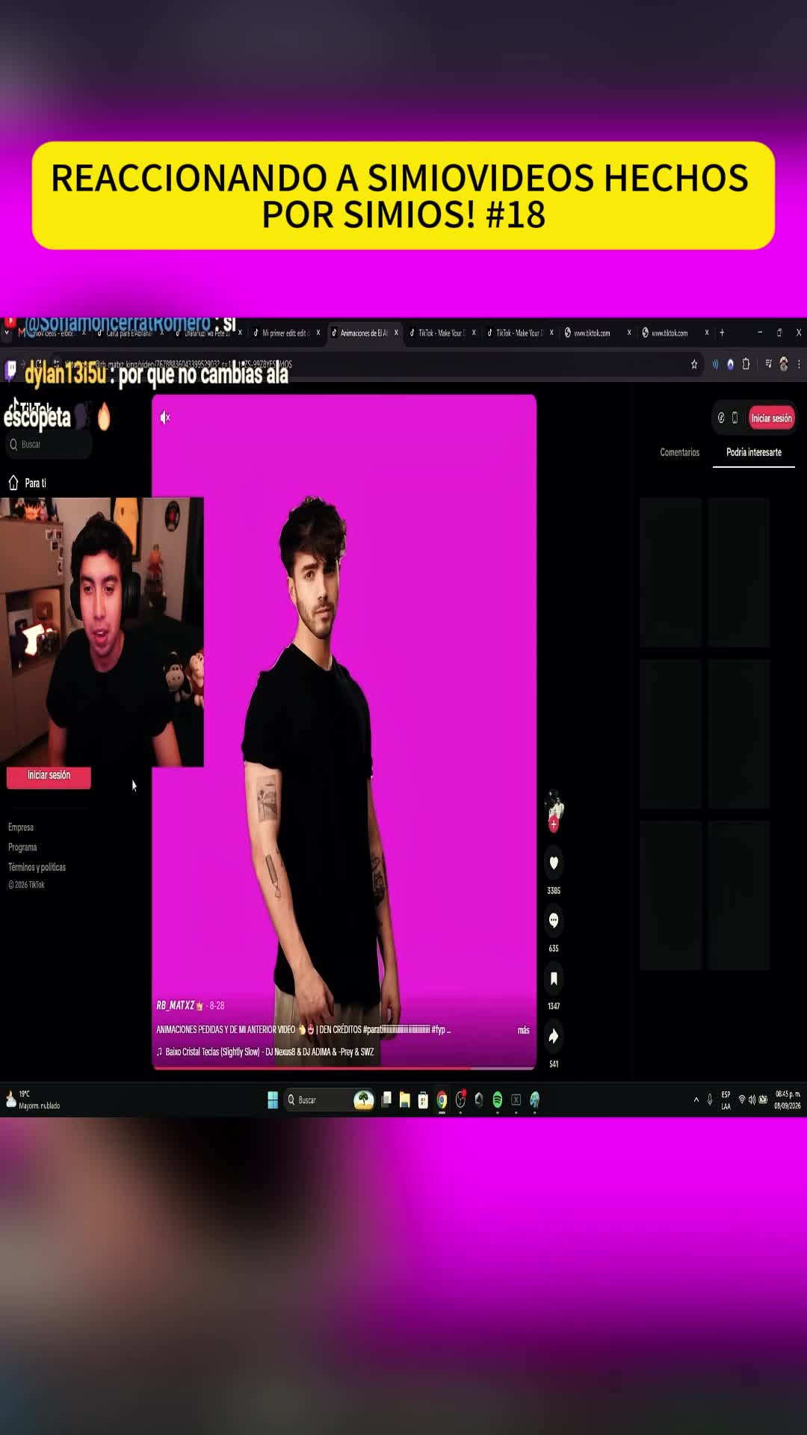Click the Iniciar sesión button in the left sidebar
Viewport: 807px width, 1435px height.
(x=49, y=777)
